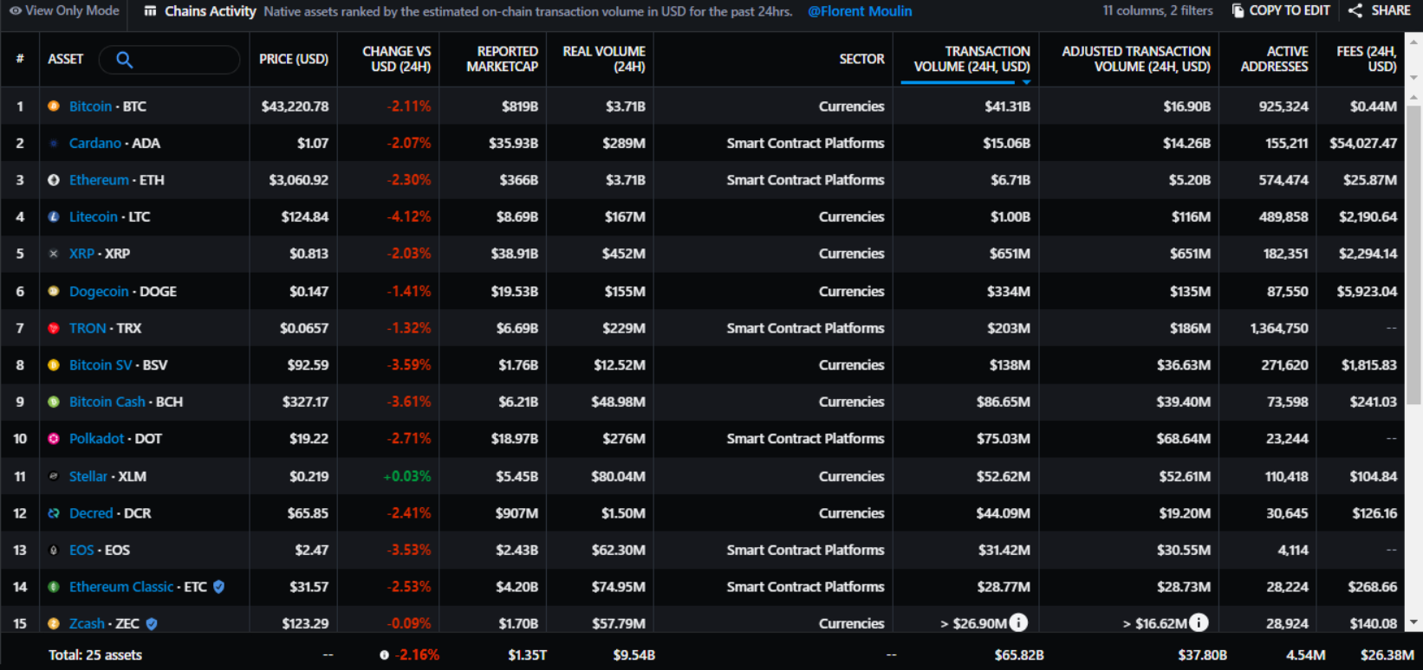1423x670 pixels.
Task: Click the verified badge next to ZEC
Action: pos(152,624)
